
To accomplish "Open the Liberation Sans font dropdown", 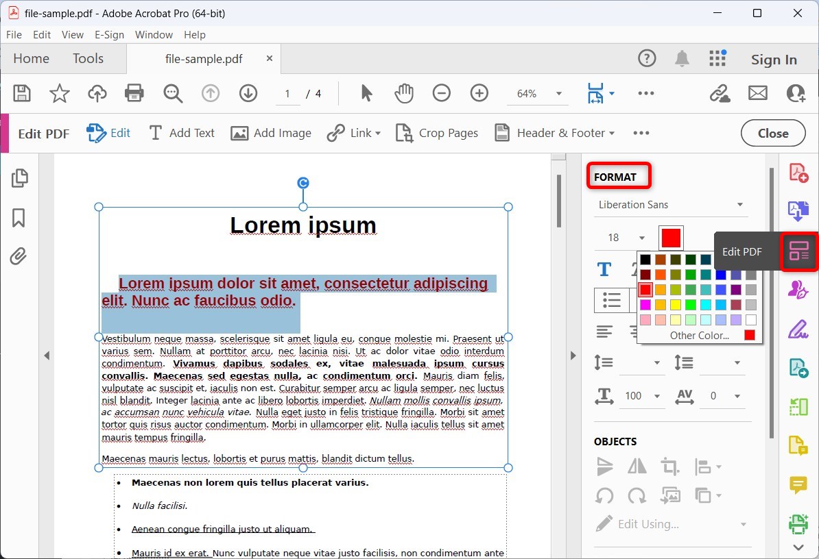I will [670, 204].
